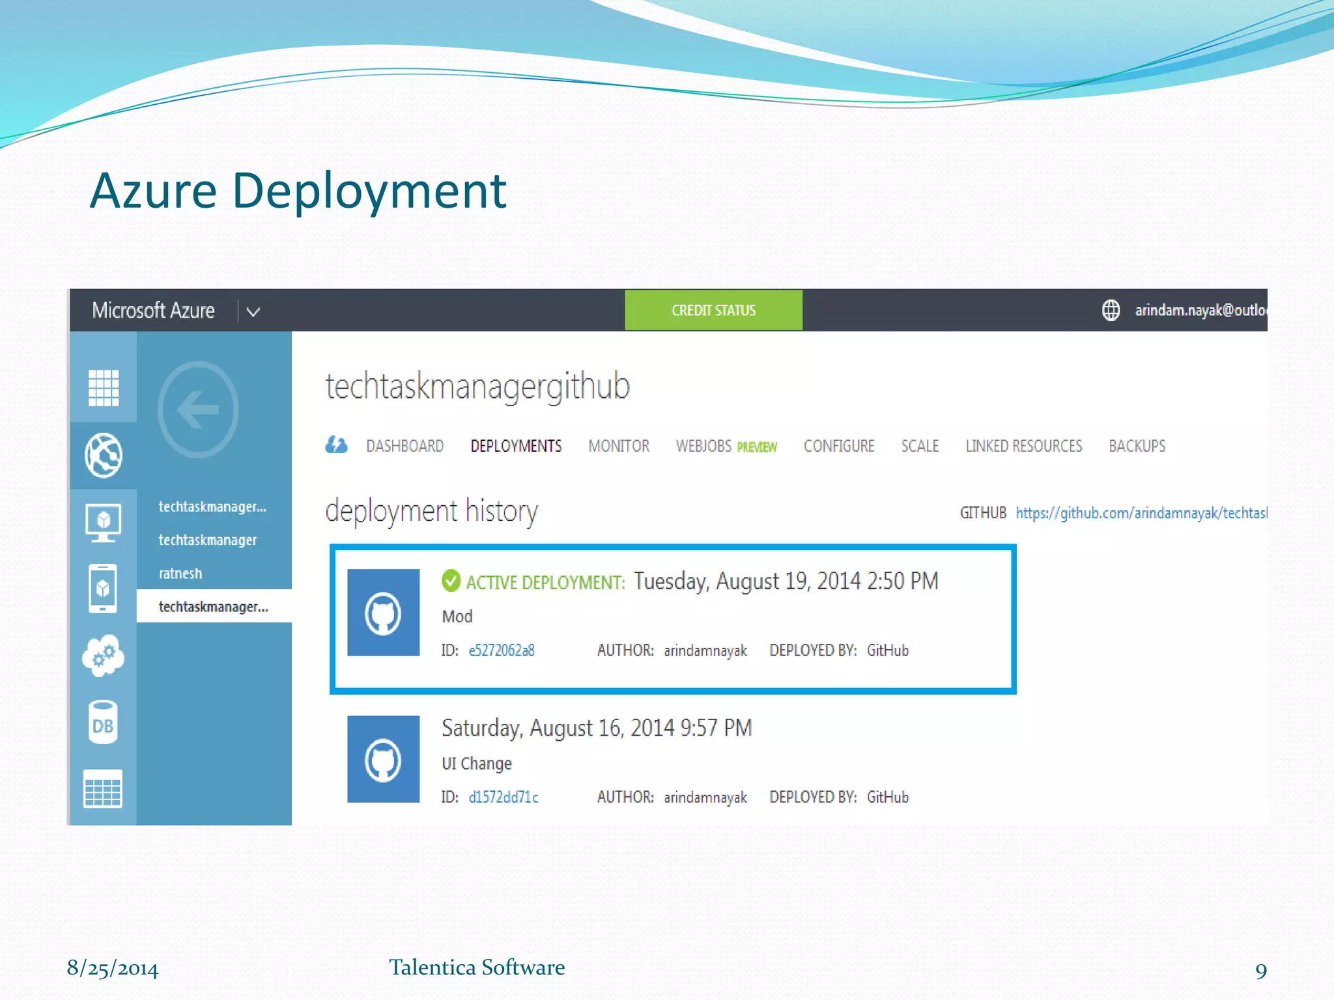This screenshot has height=1000, width=1334.
Task: Select the Websites globe icon
Action: (104, 455)
